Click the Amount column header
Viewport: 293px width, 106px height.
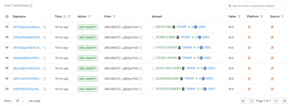157,16
